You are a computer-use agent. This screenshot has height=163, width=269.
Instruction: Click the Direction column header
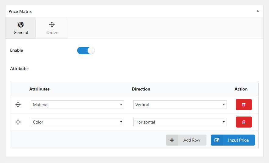tap(141, 89)
